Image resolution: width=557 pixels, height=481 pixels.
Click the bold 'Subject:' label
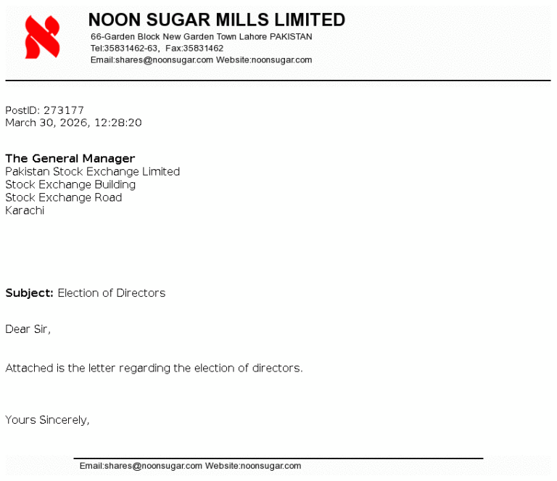click(29, 293)
